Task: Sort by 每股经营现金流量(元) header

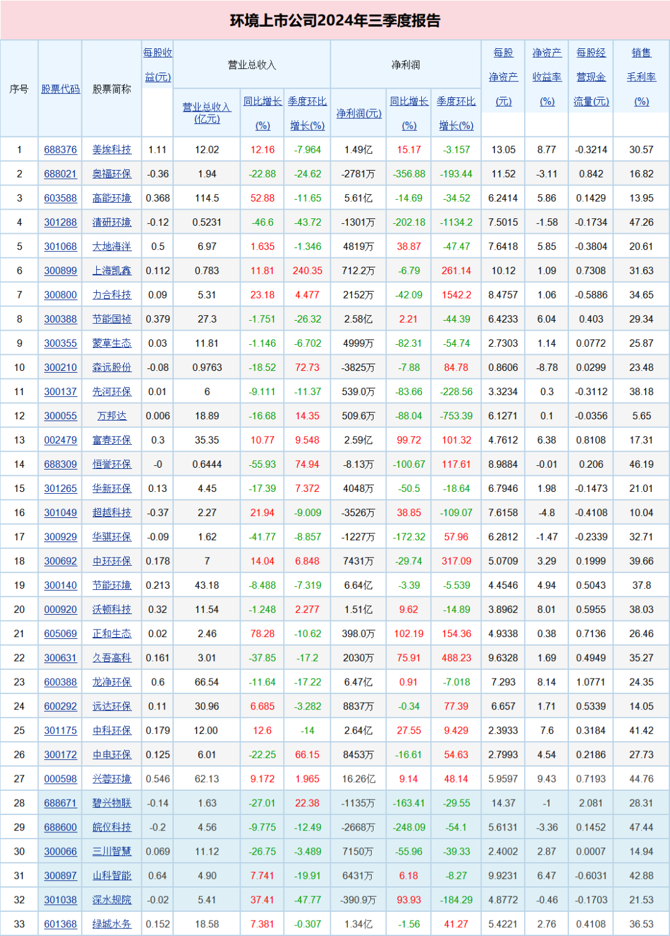Action: click(x=591, y=76)
